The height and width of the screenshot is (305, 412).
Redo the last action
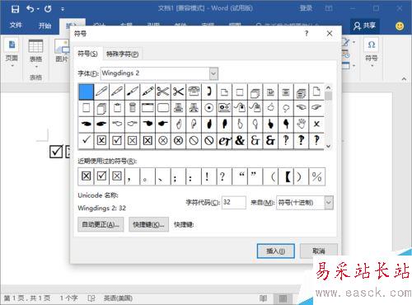[x=48, y=9]
